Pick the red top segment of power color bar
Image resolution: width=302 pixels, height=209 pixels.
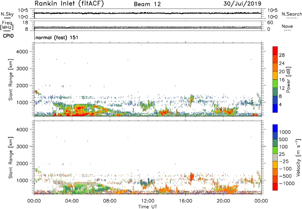point(275,51)
